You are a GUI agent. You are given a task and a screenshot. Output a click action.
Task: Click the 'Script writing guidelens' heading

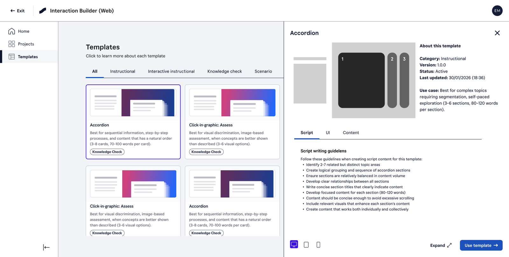(x=324, y=151)
